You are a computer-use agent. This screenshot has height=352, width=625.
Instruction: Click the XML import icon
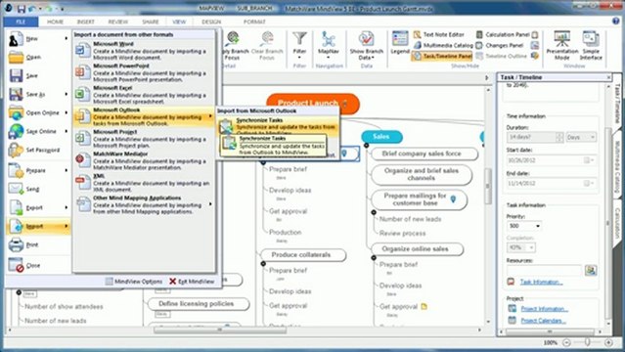tap(82, 182)
